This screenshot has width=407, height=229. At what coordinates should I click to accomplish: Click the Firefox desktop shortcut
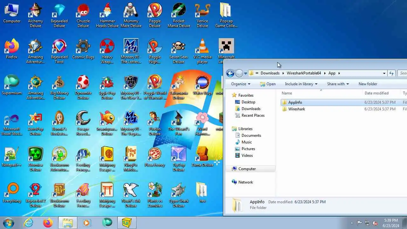[x=12, y=49]
